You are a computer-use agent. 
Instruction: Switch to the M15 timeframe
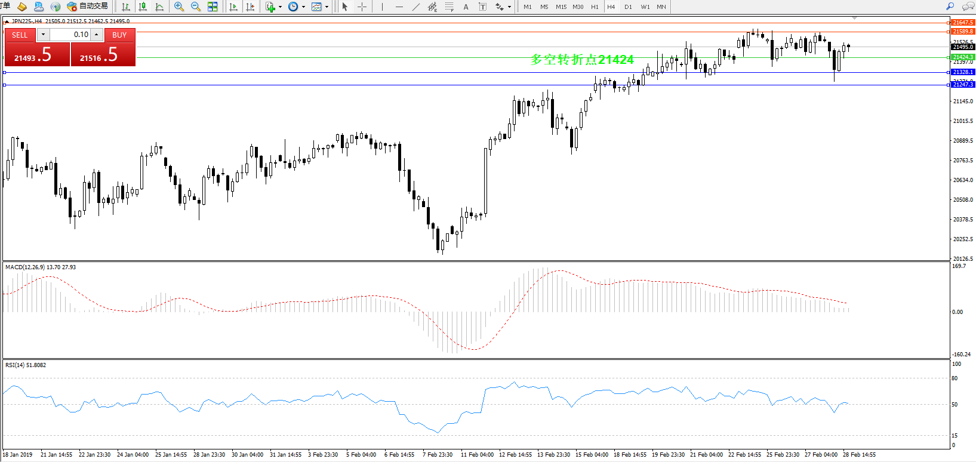[x=561, y=7]
